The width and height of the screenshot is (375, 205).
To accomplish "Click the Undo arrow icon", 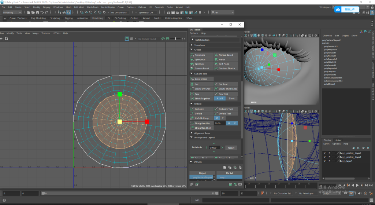I will click(x=42, y=12).
